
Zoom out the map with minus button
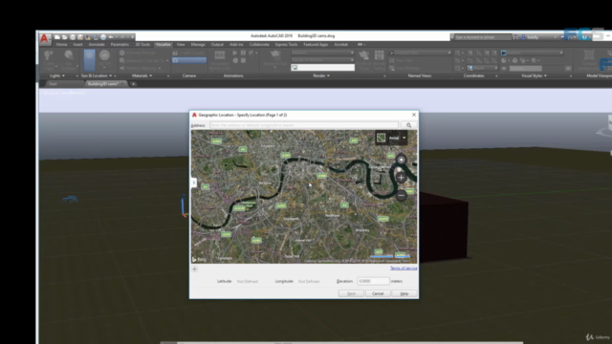401,195
